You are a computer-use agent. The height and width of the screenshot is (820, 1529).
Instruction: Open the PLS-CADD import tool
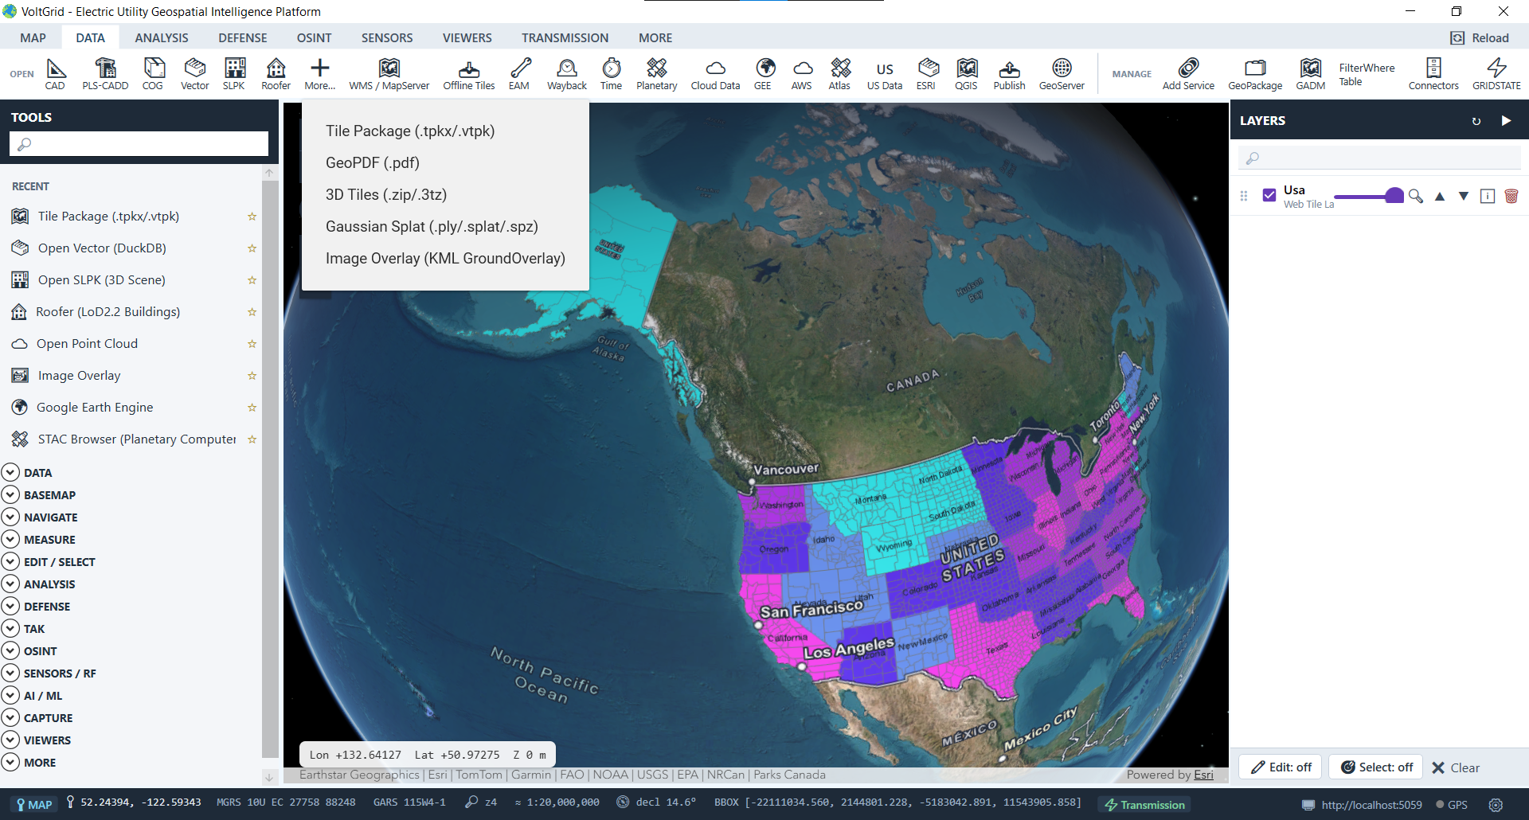tap(105, 74)
